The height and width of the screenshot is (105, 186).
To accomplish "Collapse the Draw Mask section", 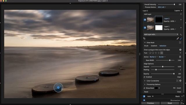I will [x=145, y=43].
